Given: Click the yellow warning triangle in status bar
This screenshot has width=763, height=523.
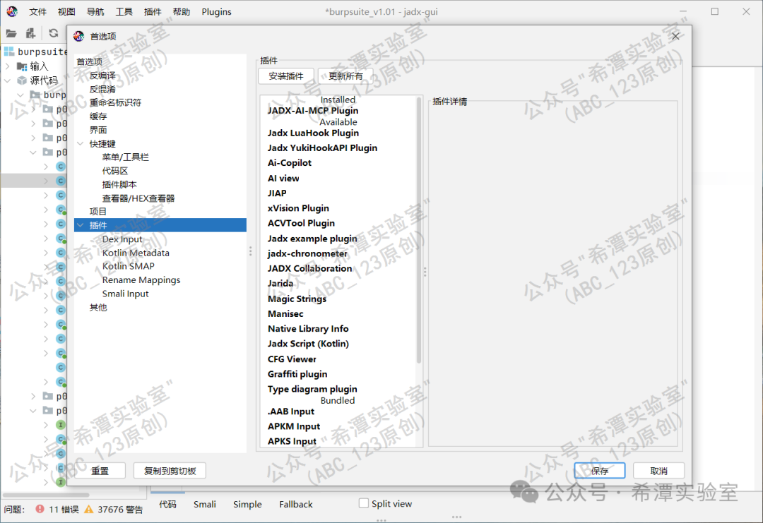Looking at the screenshot, I should 90,507.
